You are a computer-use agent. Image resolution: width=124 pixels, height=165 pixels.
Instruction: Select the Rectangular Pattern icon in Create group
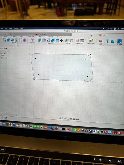21,40
